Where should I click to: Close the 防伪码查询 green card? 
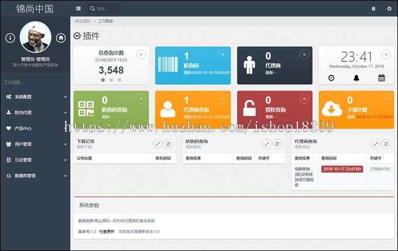tap(141, 98)
